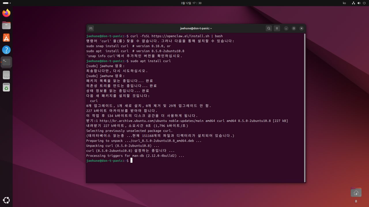Open Firefox from the dock
Image resolution: width=369 pixels, height=207 pixels.
tap(6, 13)
